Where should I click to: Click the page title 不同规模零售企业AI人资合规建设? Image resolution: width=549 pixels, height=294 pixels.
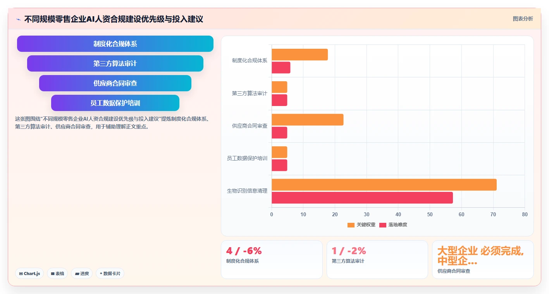point(114,19)
